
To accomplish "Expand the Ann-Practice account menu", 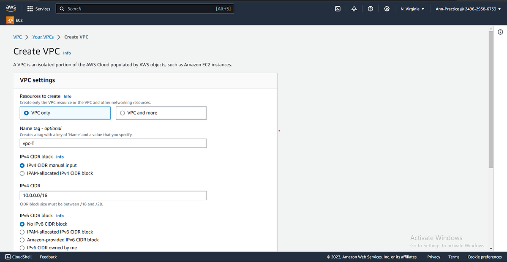I will coord(467,8).
